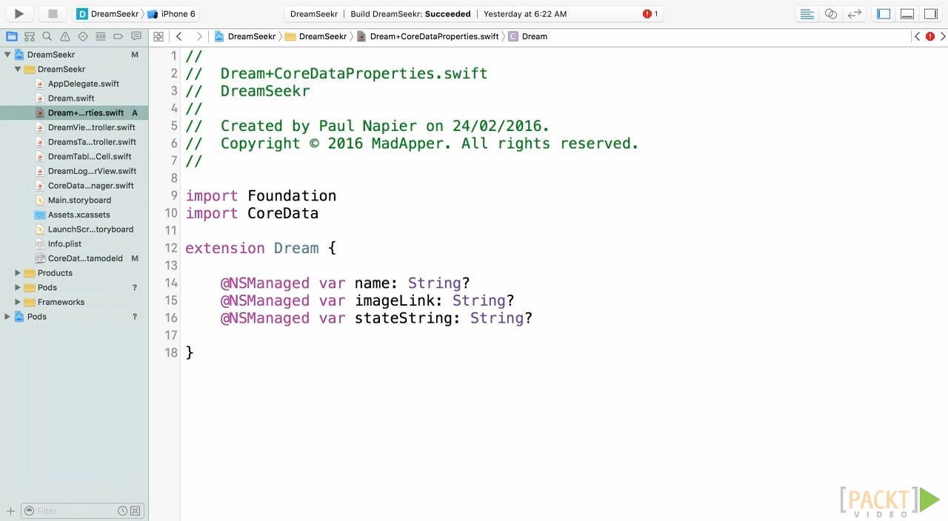The image size is (948, 521).
Task: Toggle the Debug area
Action: point(907,13)
